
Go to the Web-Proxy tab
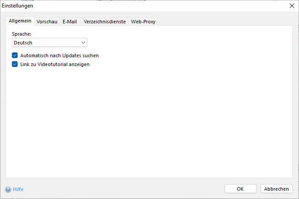[143, 22]
